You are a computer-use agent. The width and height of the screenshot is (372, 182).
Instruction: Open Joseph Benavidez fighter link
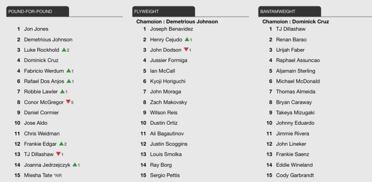point(172,29)
